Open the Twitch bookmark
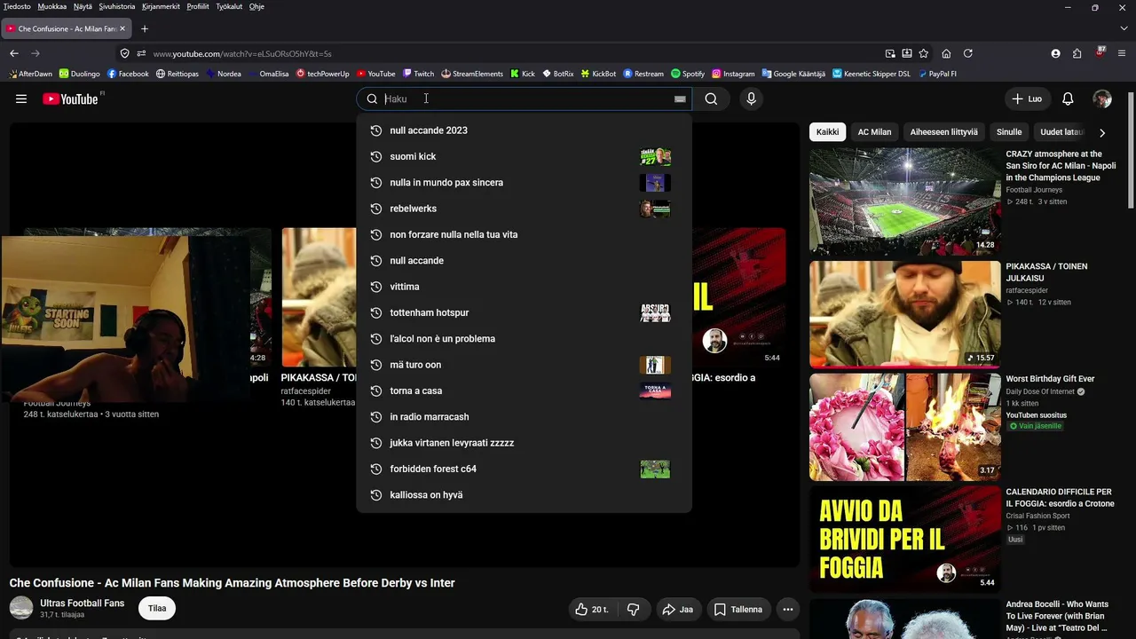Viewport: 1136px width, 639px height. [x=418, y=74]
